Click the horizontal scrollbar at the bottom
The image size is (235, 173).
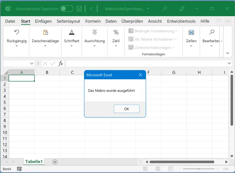point(182,162)
